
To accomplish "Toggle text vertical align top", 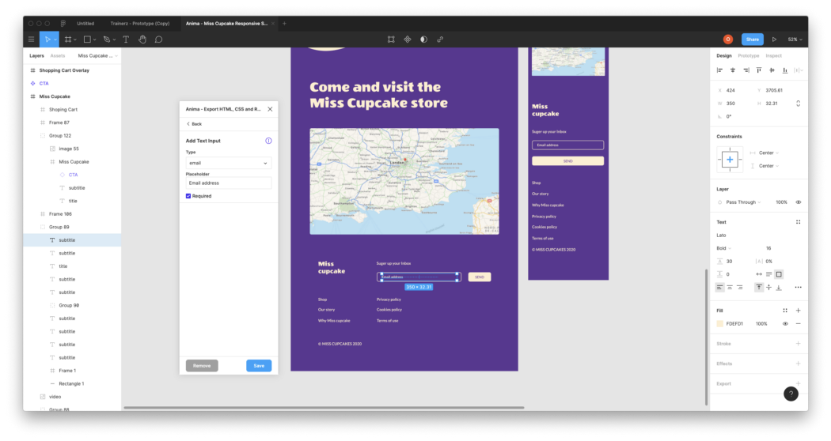I will [759, 288].
